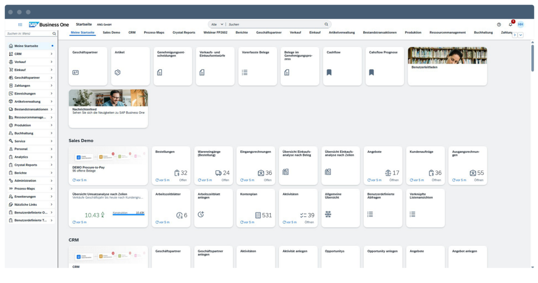Click the refresh icon on the Bestellungen tile

[158, 180]
